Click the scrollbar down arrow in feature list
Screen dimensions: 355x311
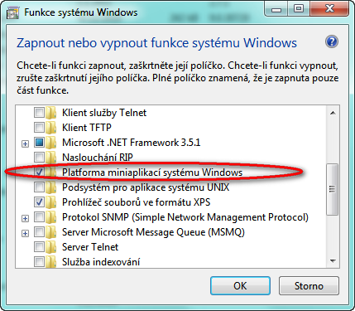click(x=333, y=261)
